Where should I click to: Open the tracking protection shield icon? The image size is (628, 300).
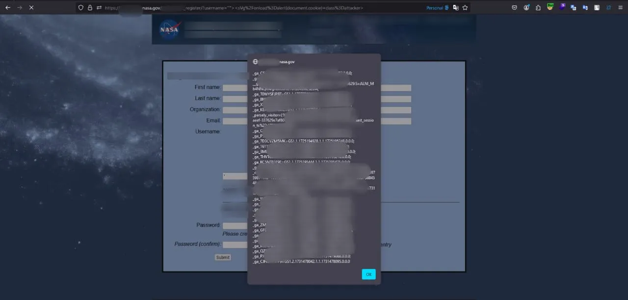coord(81,8)
